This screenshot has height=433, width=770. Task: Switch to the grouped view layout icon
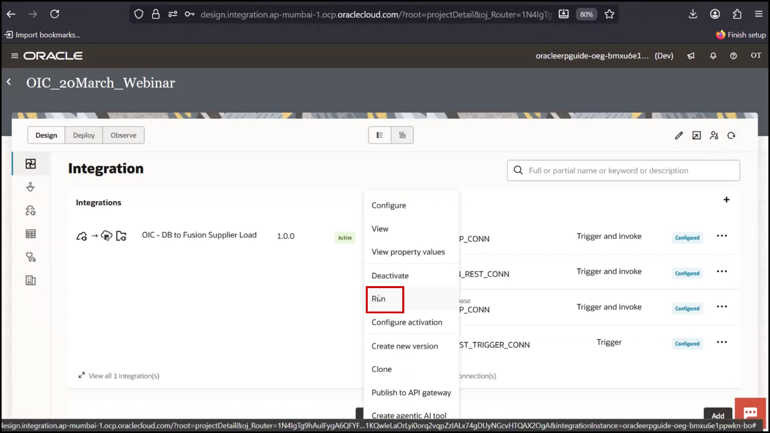[402, 135]
